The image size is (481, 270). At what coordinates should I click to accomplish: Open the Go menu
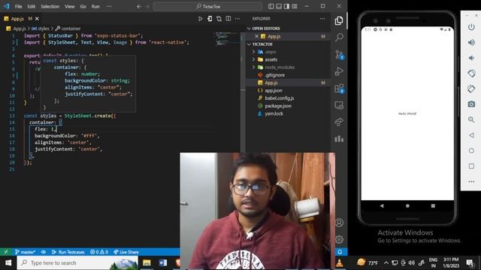coord(83,7)
